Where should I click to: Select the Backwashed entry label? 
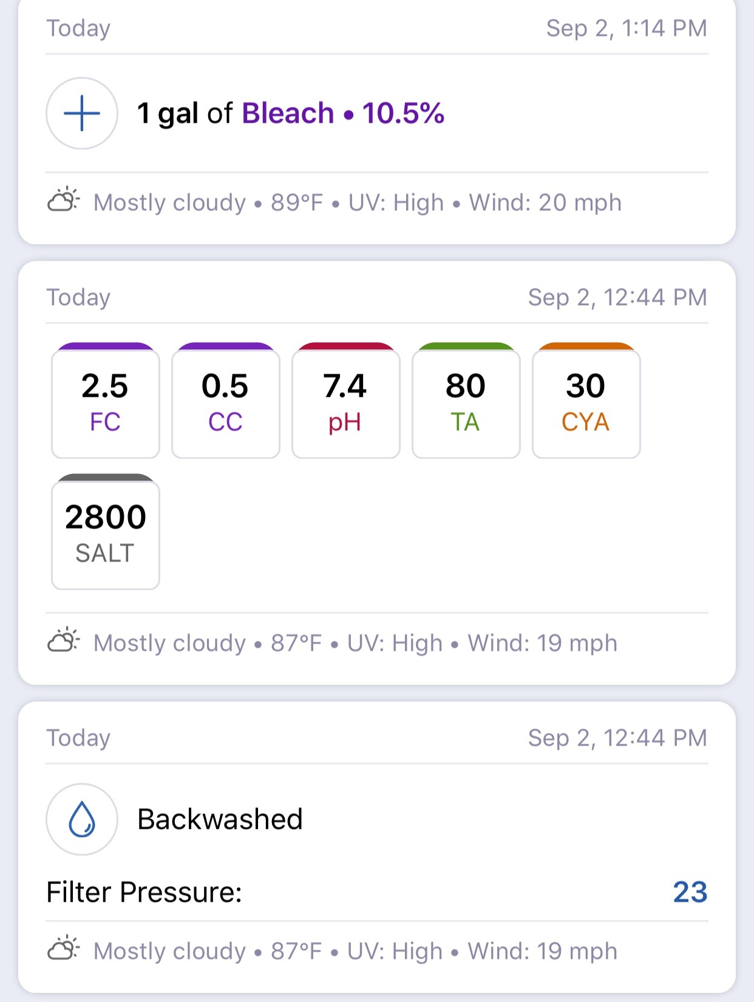(220, 819)
